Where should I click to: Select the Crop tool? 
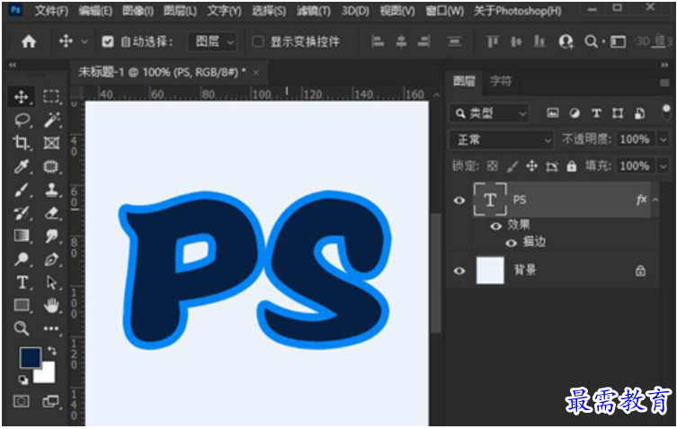(22, 143)
